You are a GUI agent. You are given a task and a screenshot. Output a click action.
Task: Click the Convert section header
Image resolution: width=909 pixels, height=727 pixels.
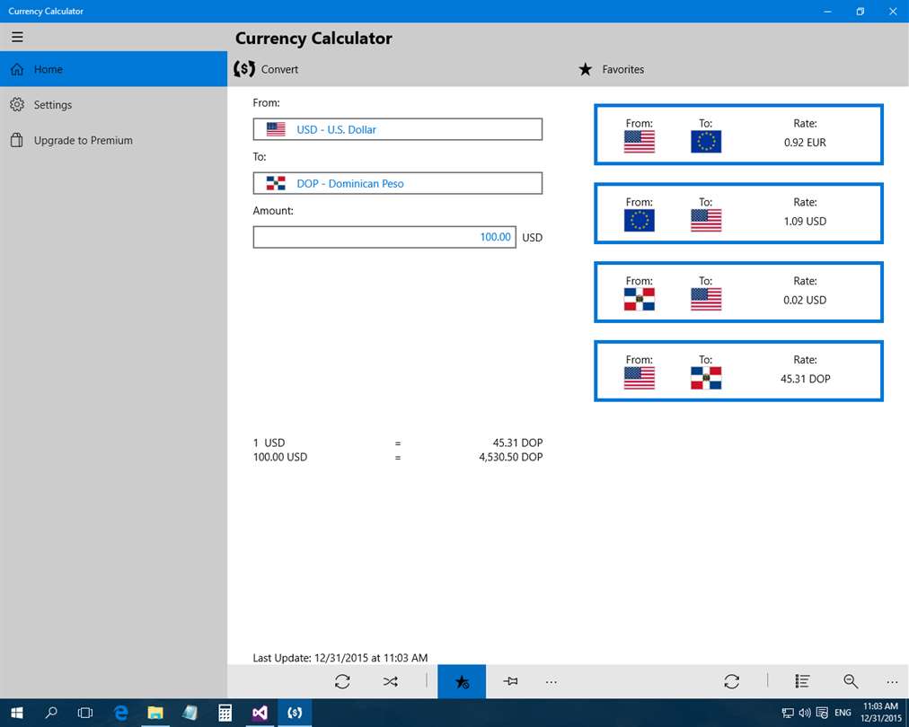tap(266, 69)
